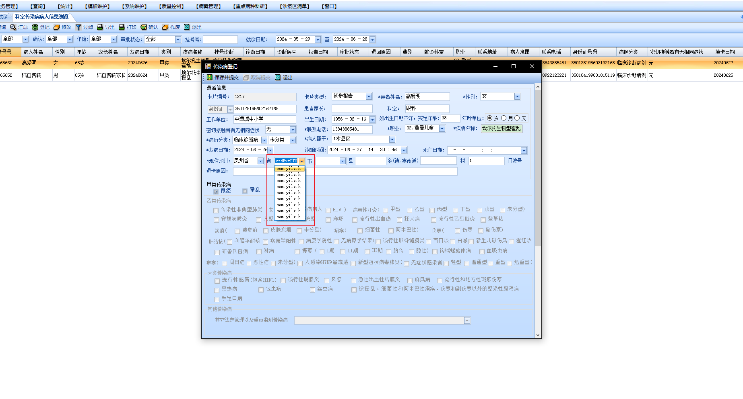The width and height of the screenshot is (743, 399).
Task: Click the 确认 (confirm) toolbar icon
Action: (149, 27)
